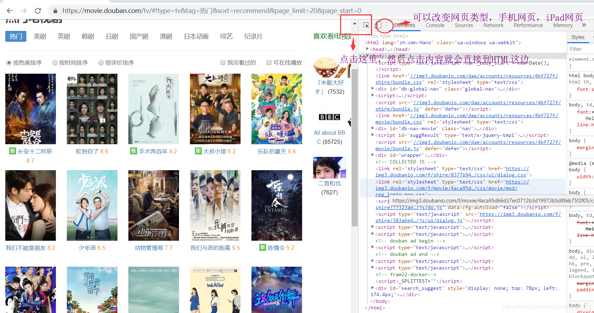The image size is (594, 313).
Task: Select the closing html tag line
Action: click(375, 308)
